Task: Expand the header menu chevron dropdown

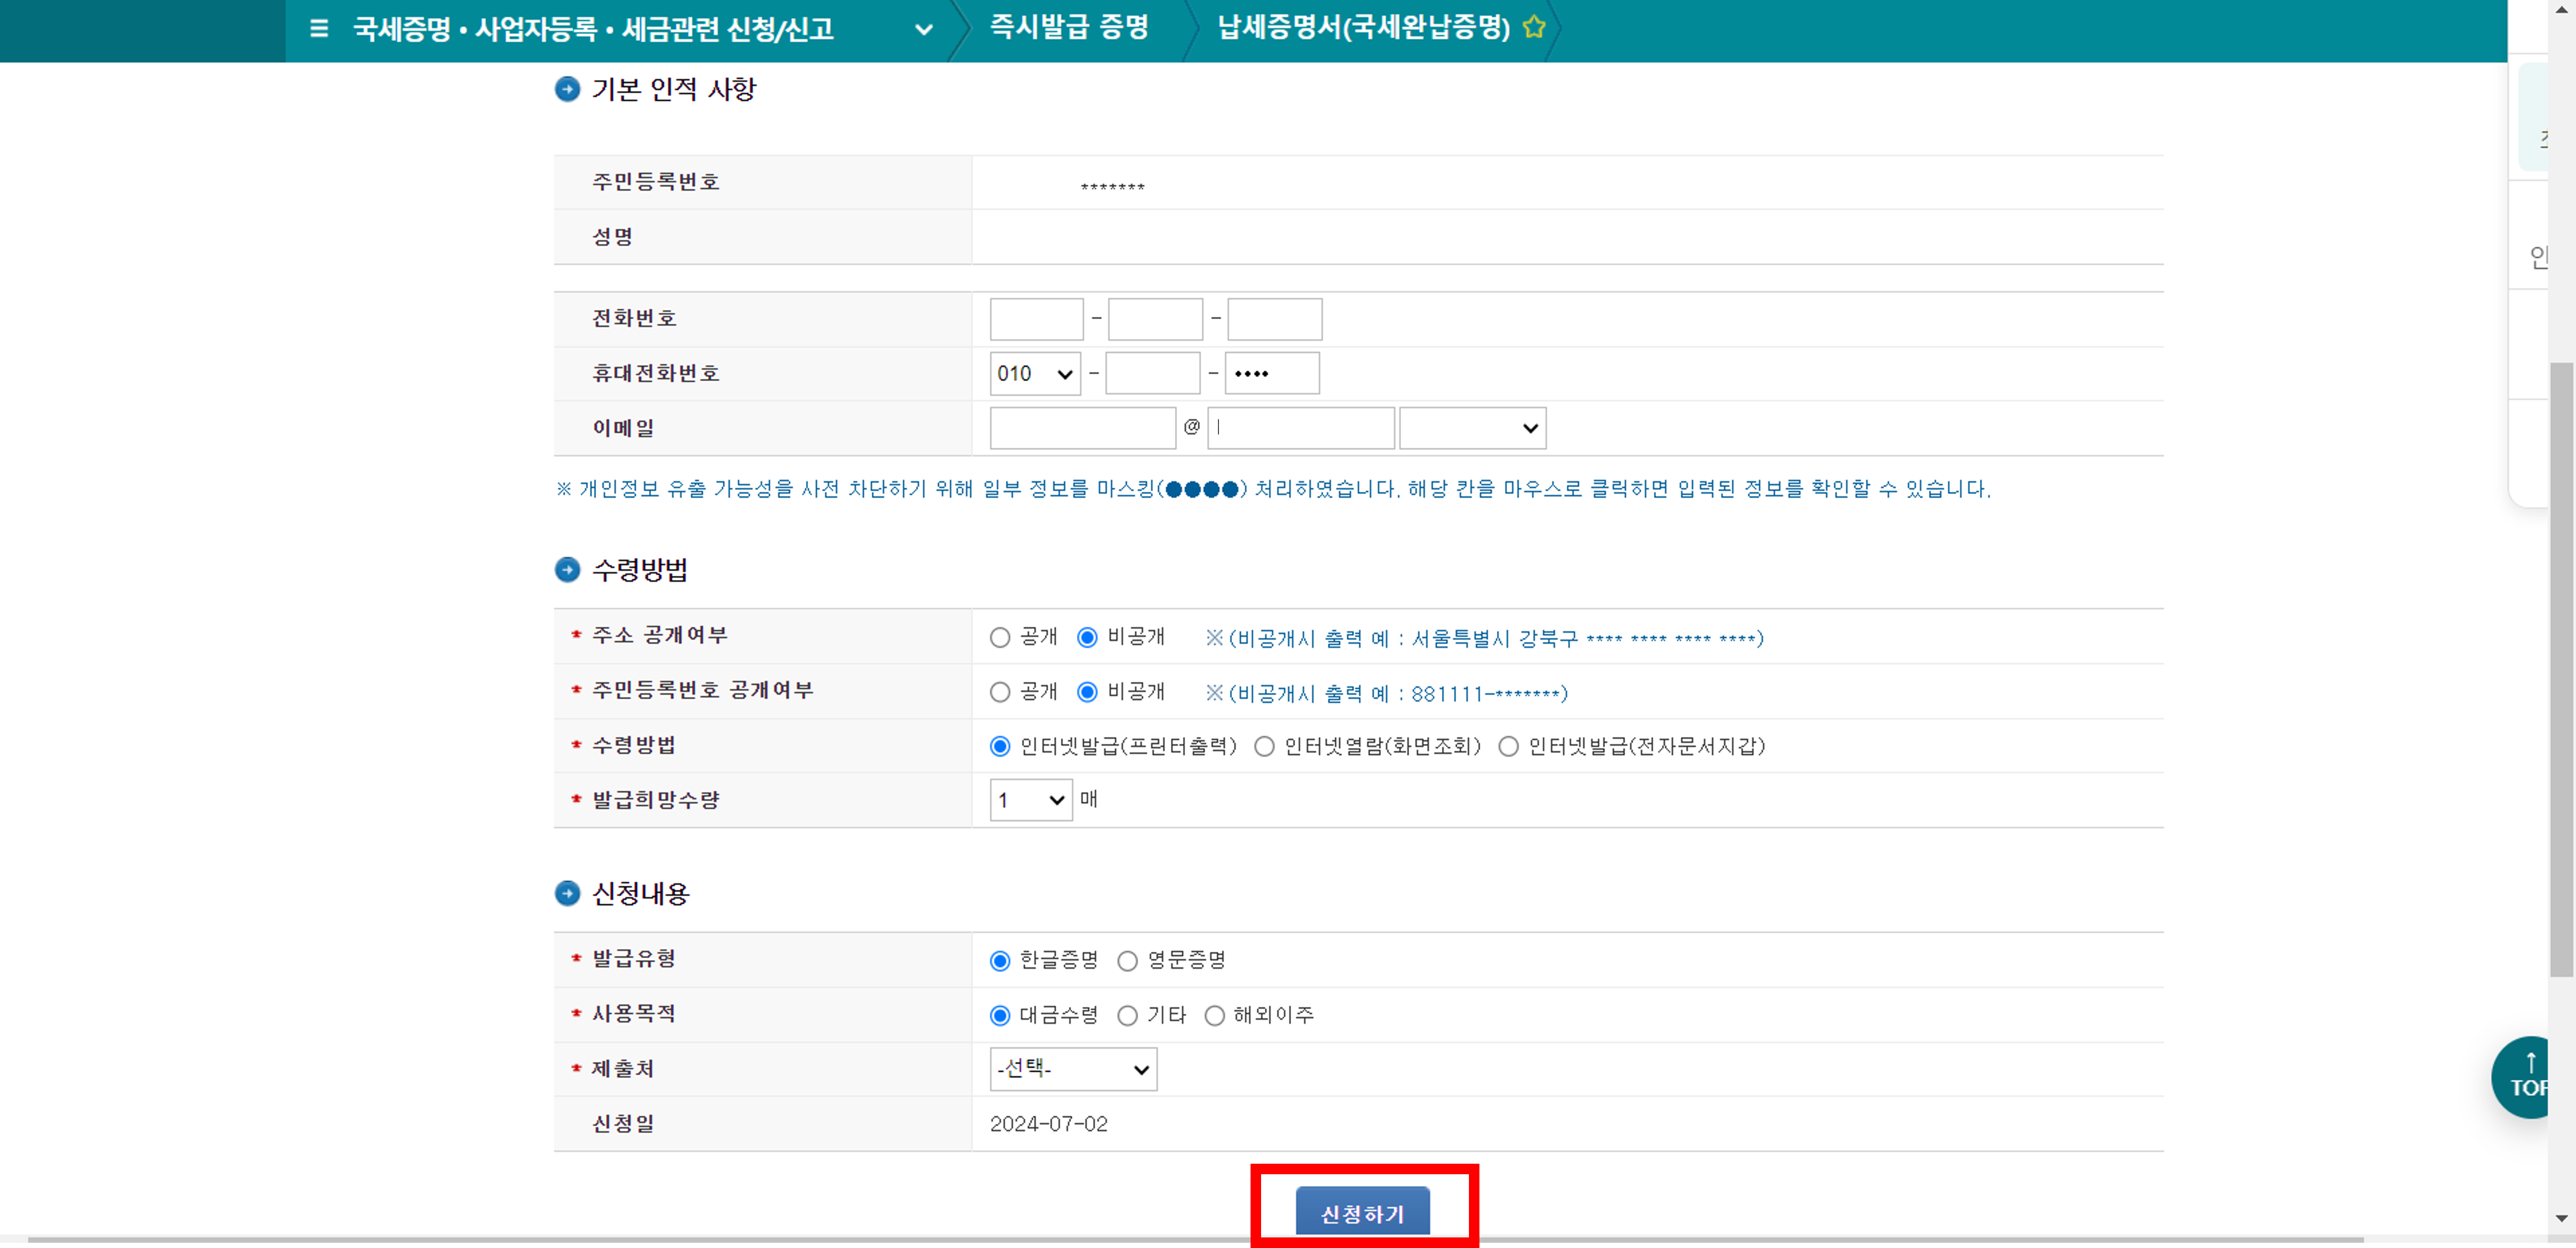Action: [x=924, y=30]
